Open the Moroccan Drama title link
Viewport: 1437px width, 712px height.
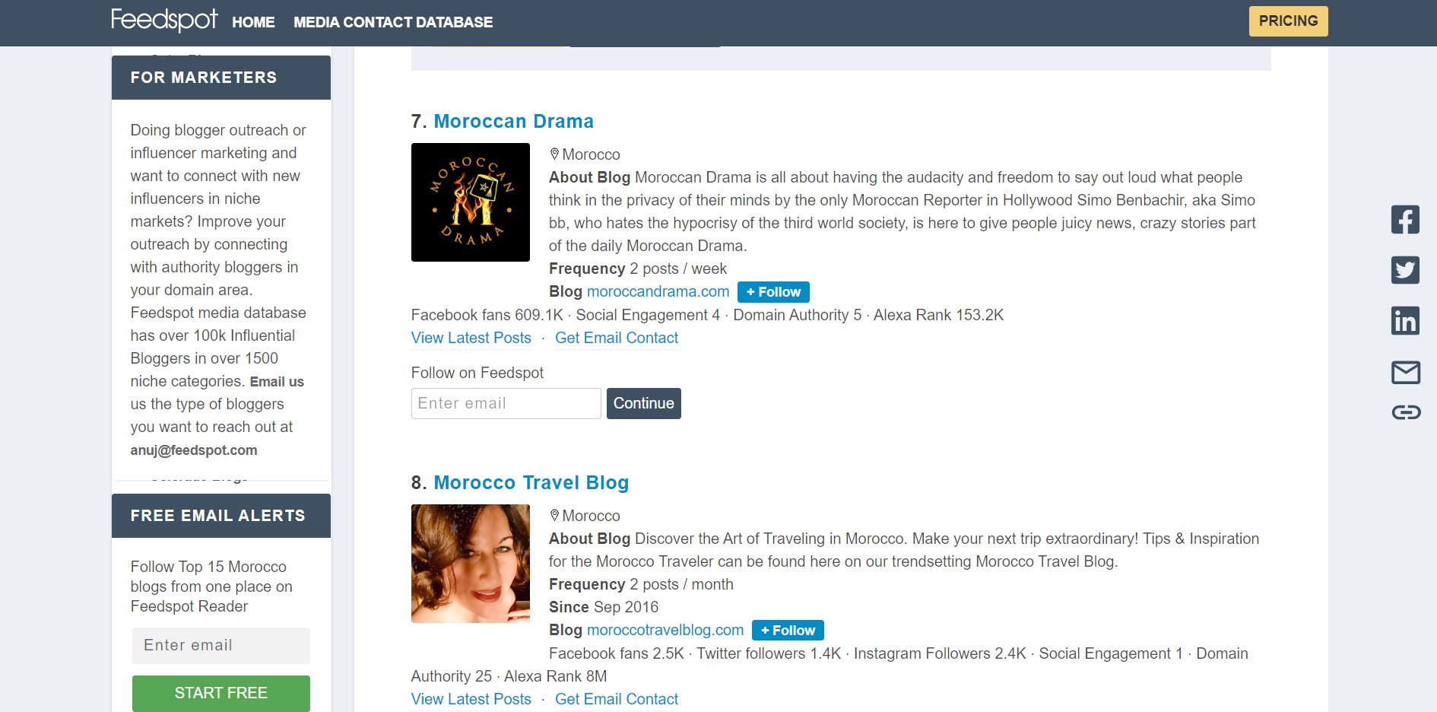[x=513, y=122]
